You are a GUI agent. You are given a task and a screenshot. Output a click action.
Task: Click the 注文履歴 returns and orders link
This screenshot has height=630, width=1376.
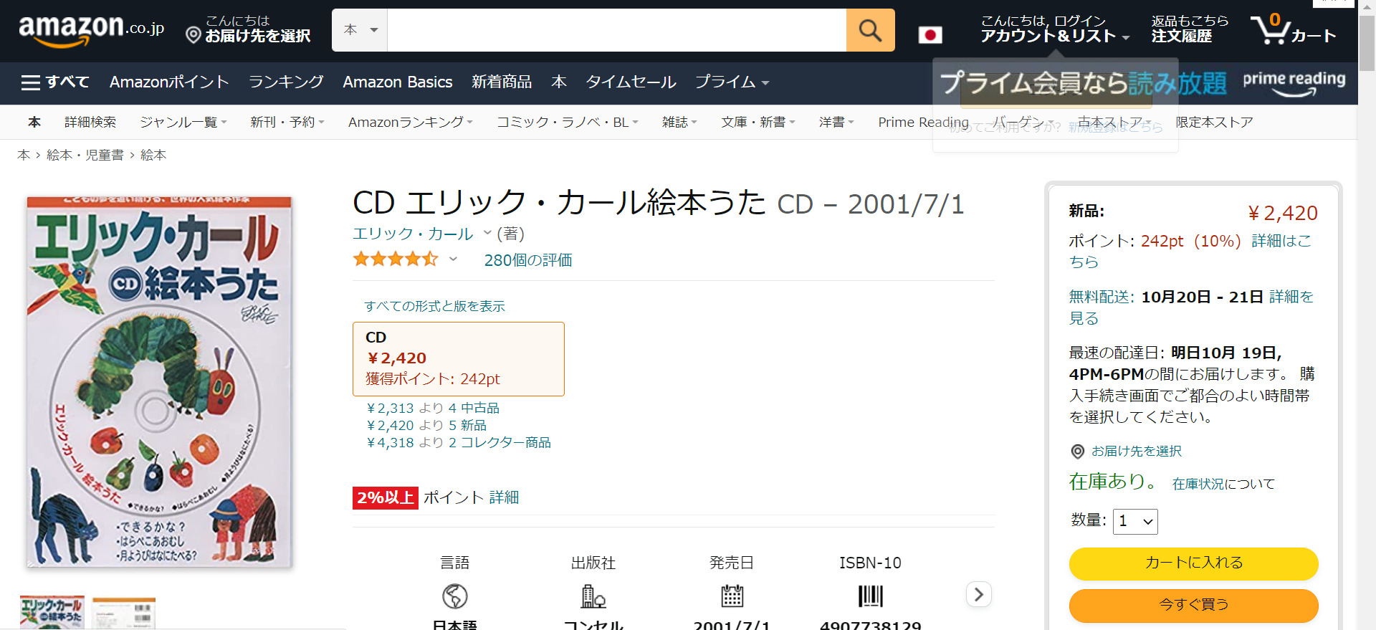coord(1190,30)
